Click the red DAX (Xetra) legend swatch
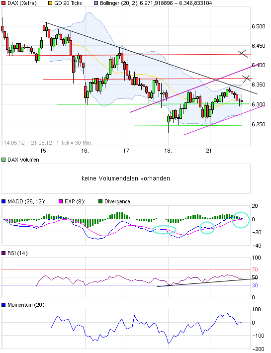 (3, 3)
